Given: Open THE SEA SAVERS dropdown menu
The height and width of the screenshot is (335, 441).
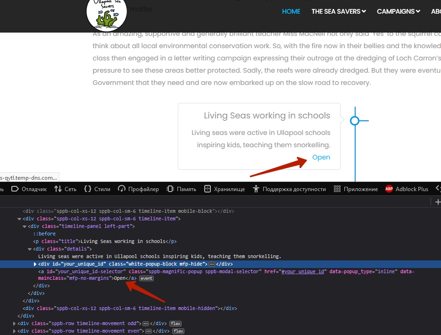Looking at the screenshot, I should point(338,11).
